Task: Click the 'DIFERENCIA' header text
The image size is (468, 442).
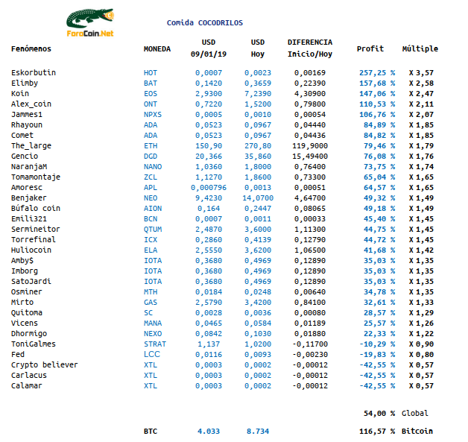Action: 310,42
